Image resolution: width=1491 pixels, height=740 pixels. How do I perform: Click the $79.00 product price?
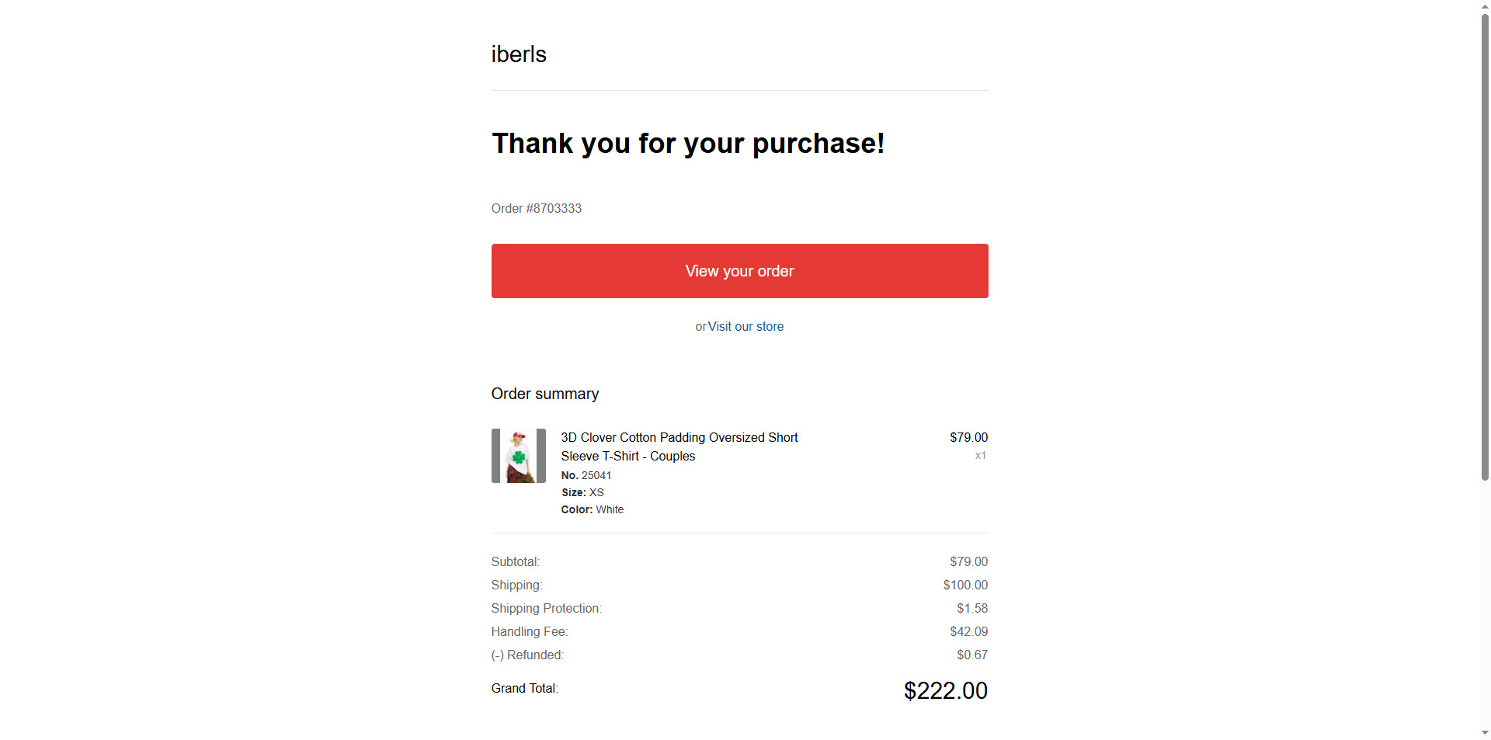click(x=968, y=438)
